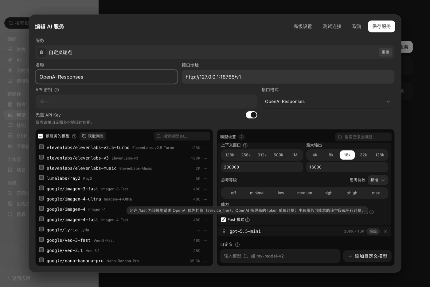This screenshot has width=430, height=287.
Task: Click the help icon next to 该服务的模型
Action: pos(74,136)
